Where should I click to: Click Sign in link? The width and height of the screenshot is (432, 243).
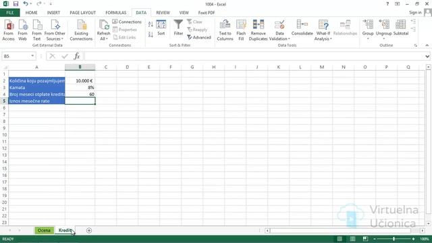(x=415, y=12)
